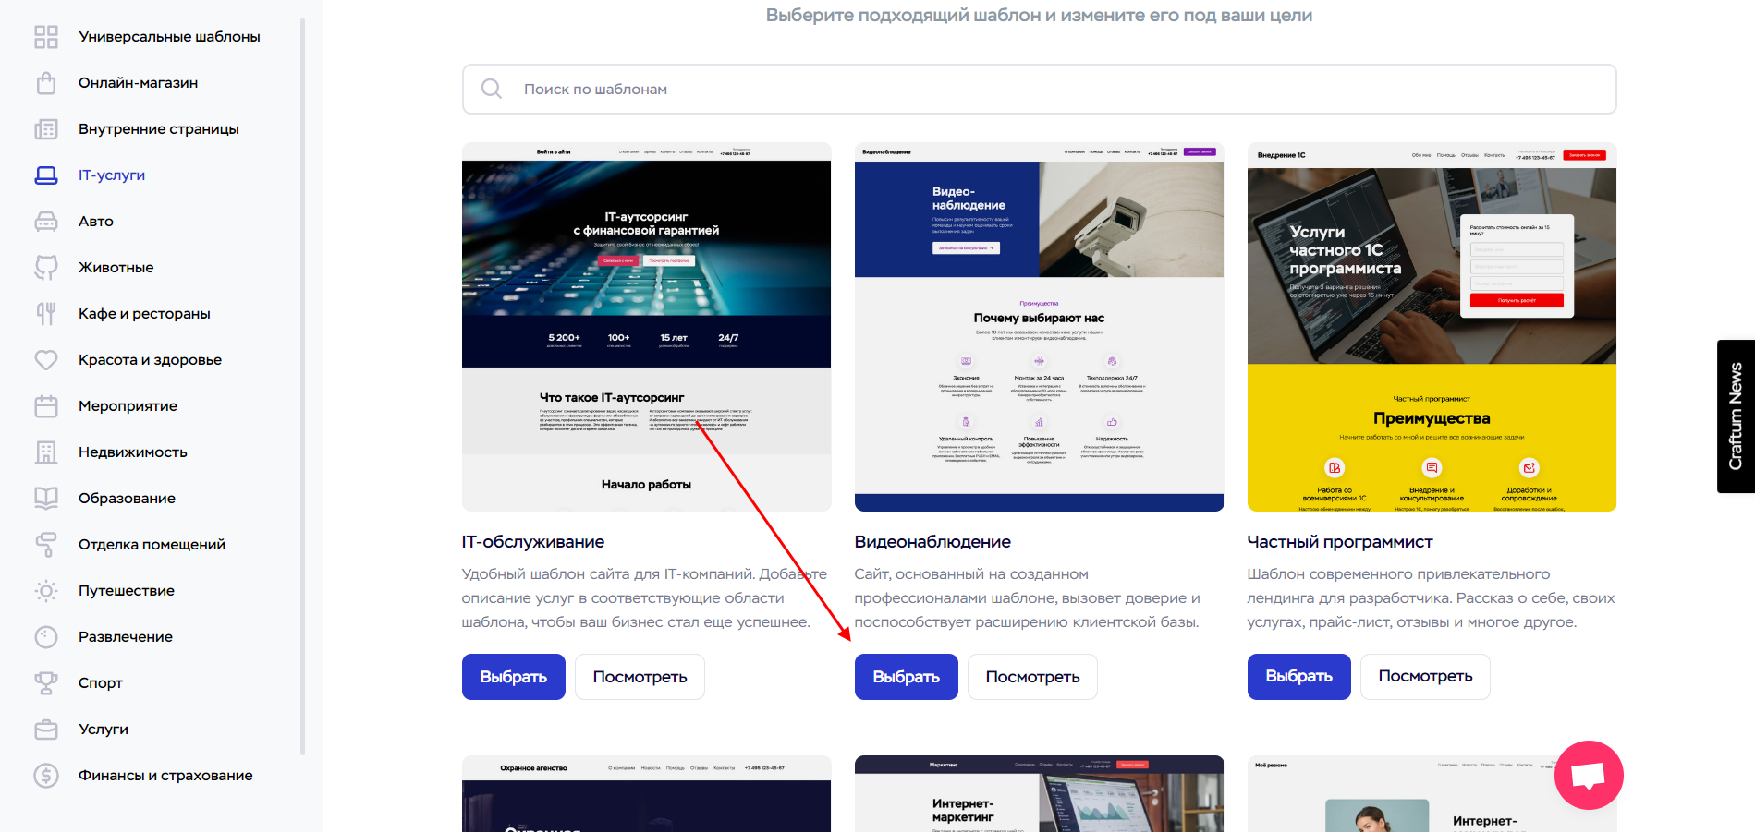Screen dimensions: 1755x832
Task: Click the Online store shopping bag icon
Action: (46, 83)
